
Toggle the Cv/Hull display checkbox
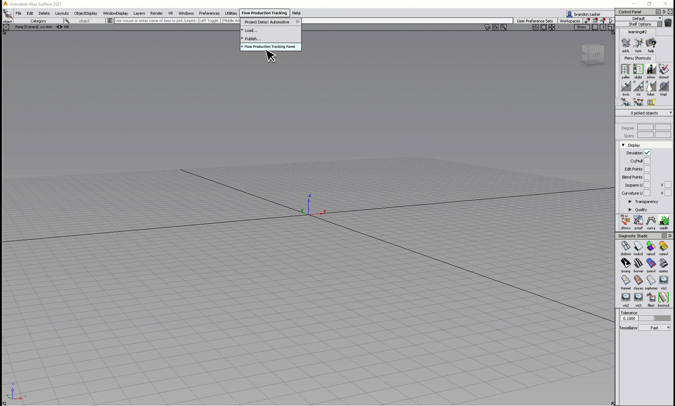647,161
